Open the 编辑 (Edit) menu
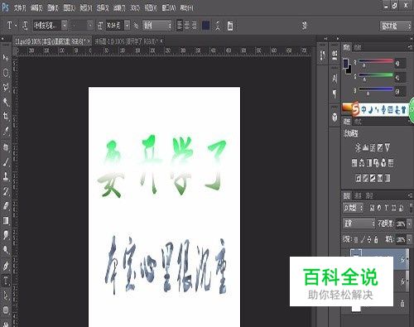414x327 pixels. tap(36, 8)
